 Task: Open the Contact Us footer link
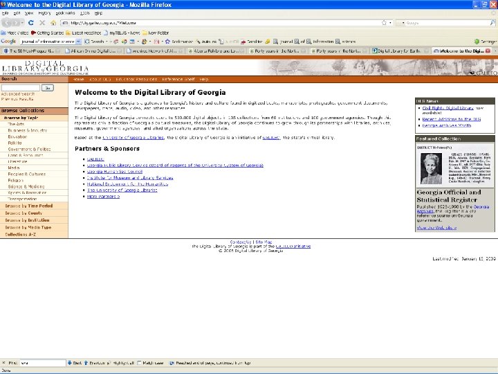point(241,242)
